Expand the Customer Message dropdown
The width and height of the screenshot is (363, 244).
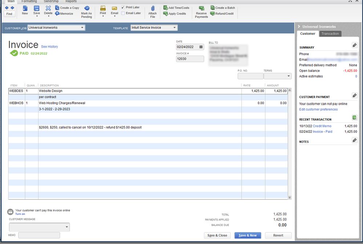[x=66, y=227]
